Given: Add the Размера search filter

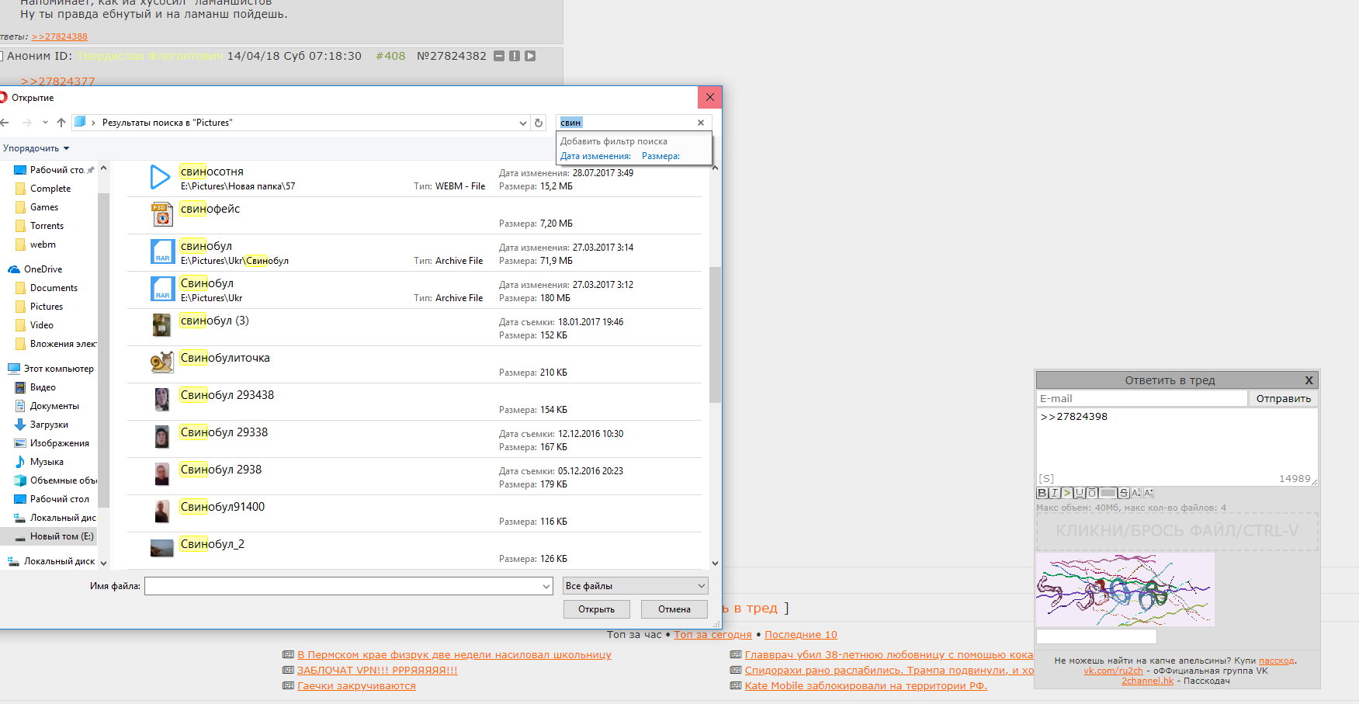Looking at the screenshot, I should (x=660, y=156).
